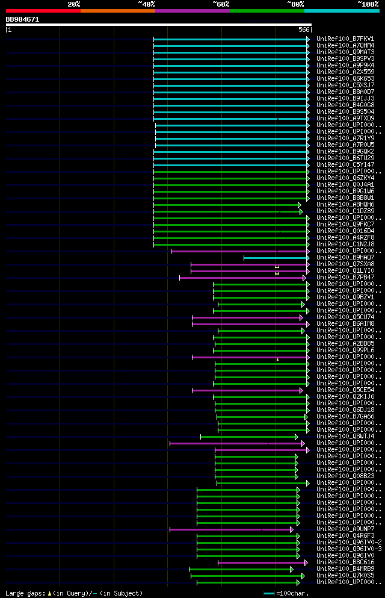Screen dimensions: 385x598
Task: Select the UniRef100_Q9MAT3 label
Action: coord(345,52)
